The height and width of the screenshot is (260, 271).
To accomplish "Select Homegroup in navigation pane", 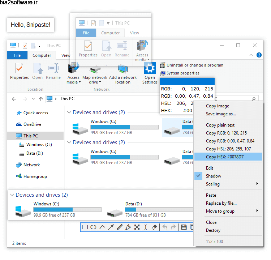I will (31, 176).
